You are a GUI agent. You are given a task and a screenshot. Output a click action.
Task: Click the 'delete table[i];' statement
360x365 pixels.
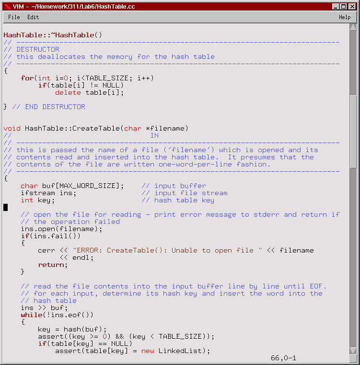tap(89, 92)
